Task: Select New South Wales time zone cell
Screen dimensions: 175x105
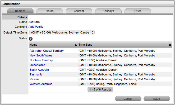Action: tap(117, 55)
